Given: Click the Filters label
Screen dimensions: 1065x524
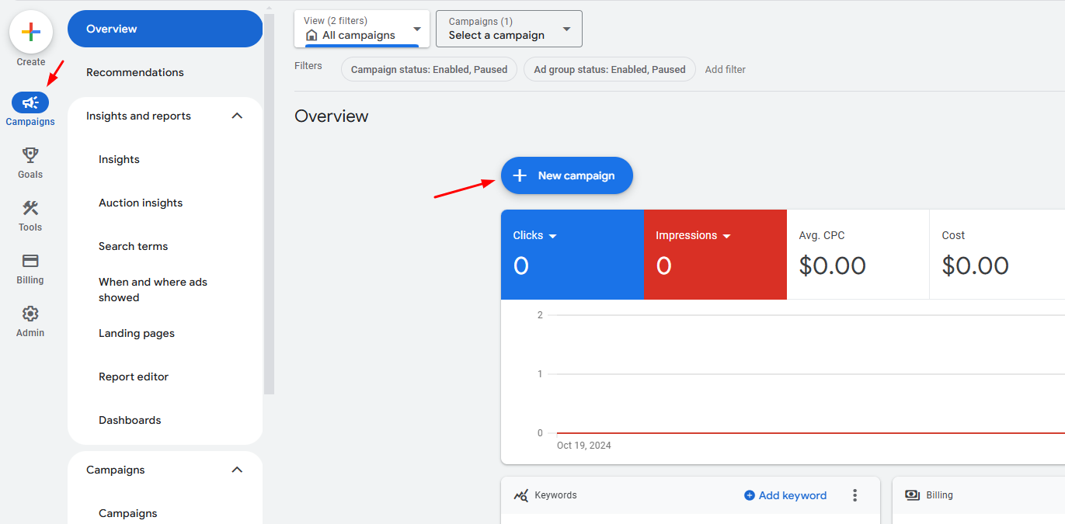Looking at the screenshot, I should click(x=308, y=66).
